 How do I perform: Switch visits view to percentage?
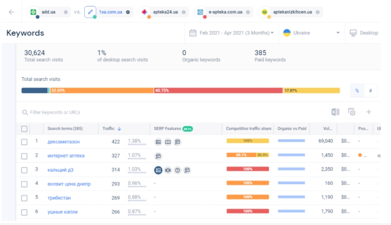point(357,91)
